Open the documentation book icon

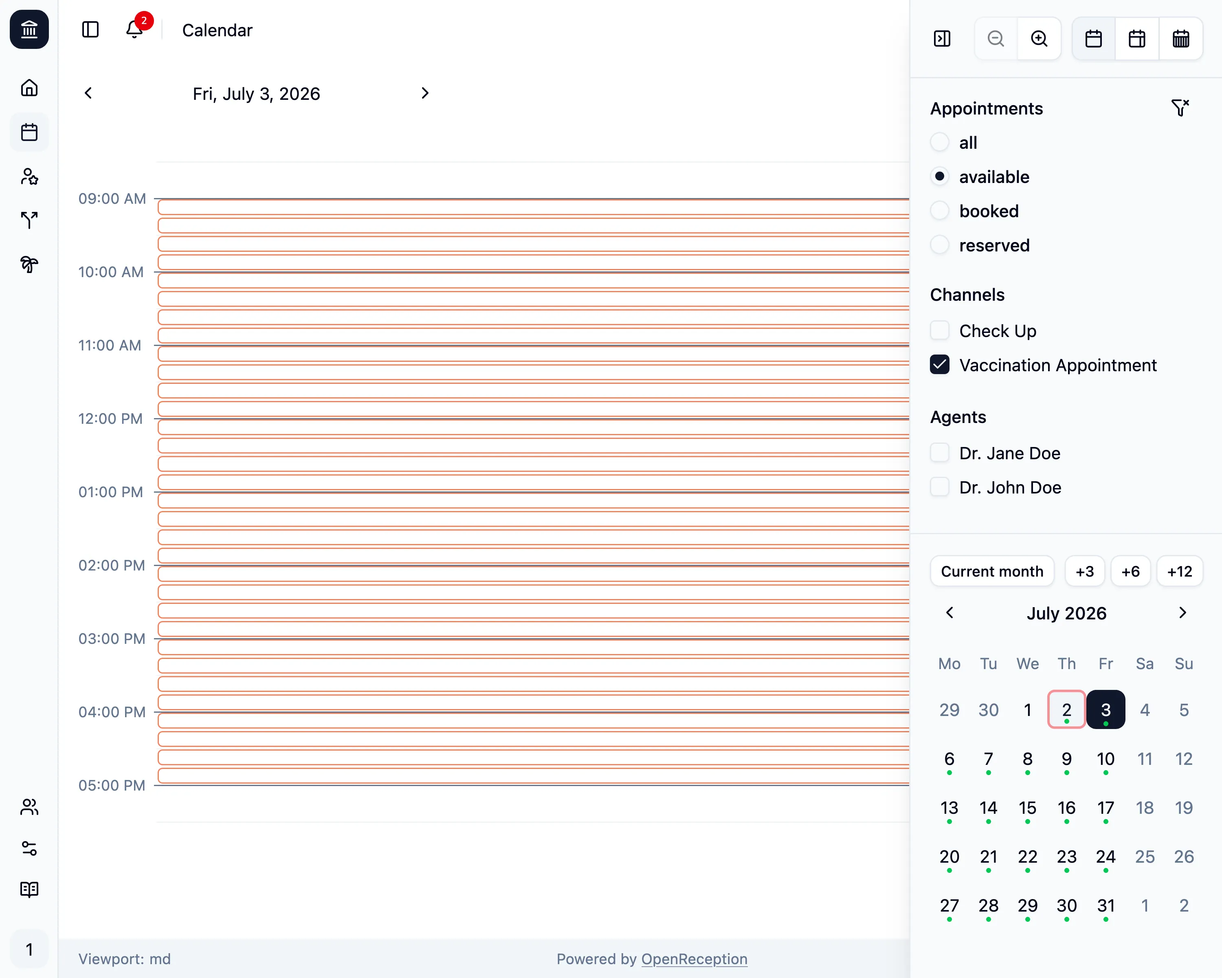(29, 889)
